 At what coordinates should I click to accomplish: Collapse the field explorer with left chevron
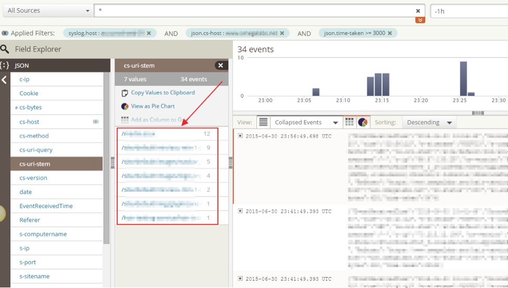tap(5, 80)
